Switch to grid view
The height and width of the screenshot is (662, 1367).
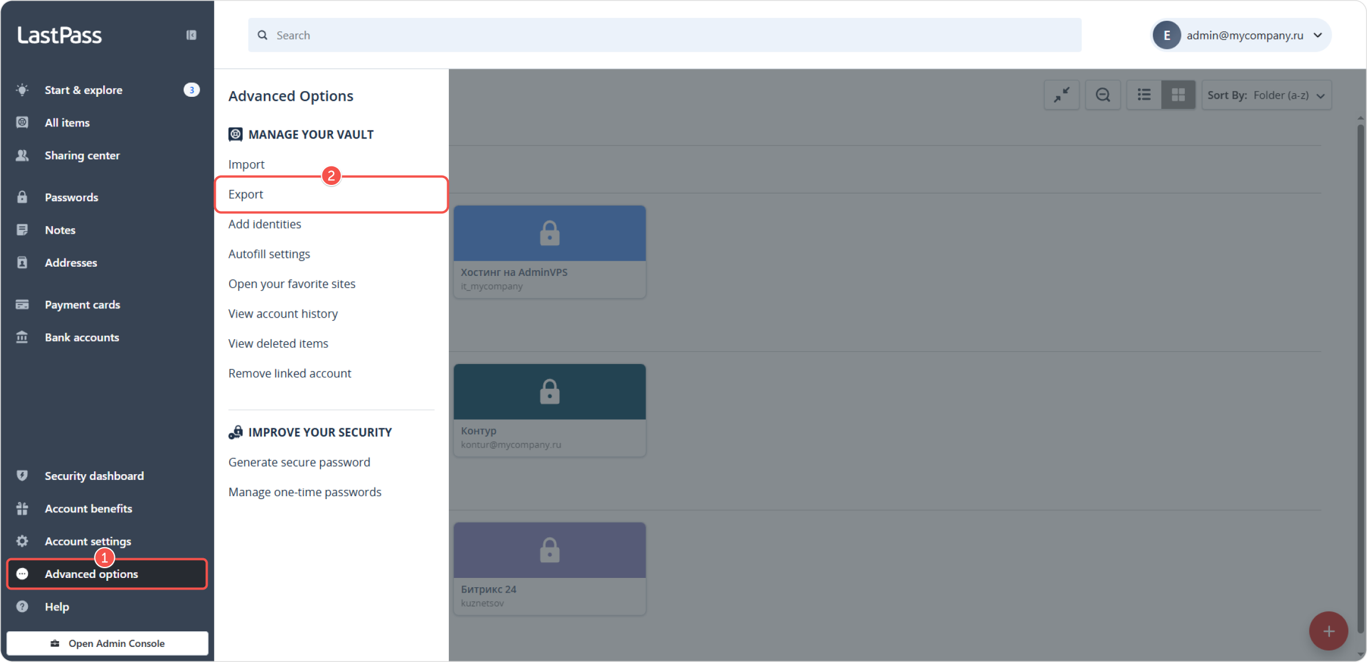coord(1178,95)
